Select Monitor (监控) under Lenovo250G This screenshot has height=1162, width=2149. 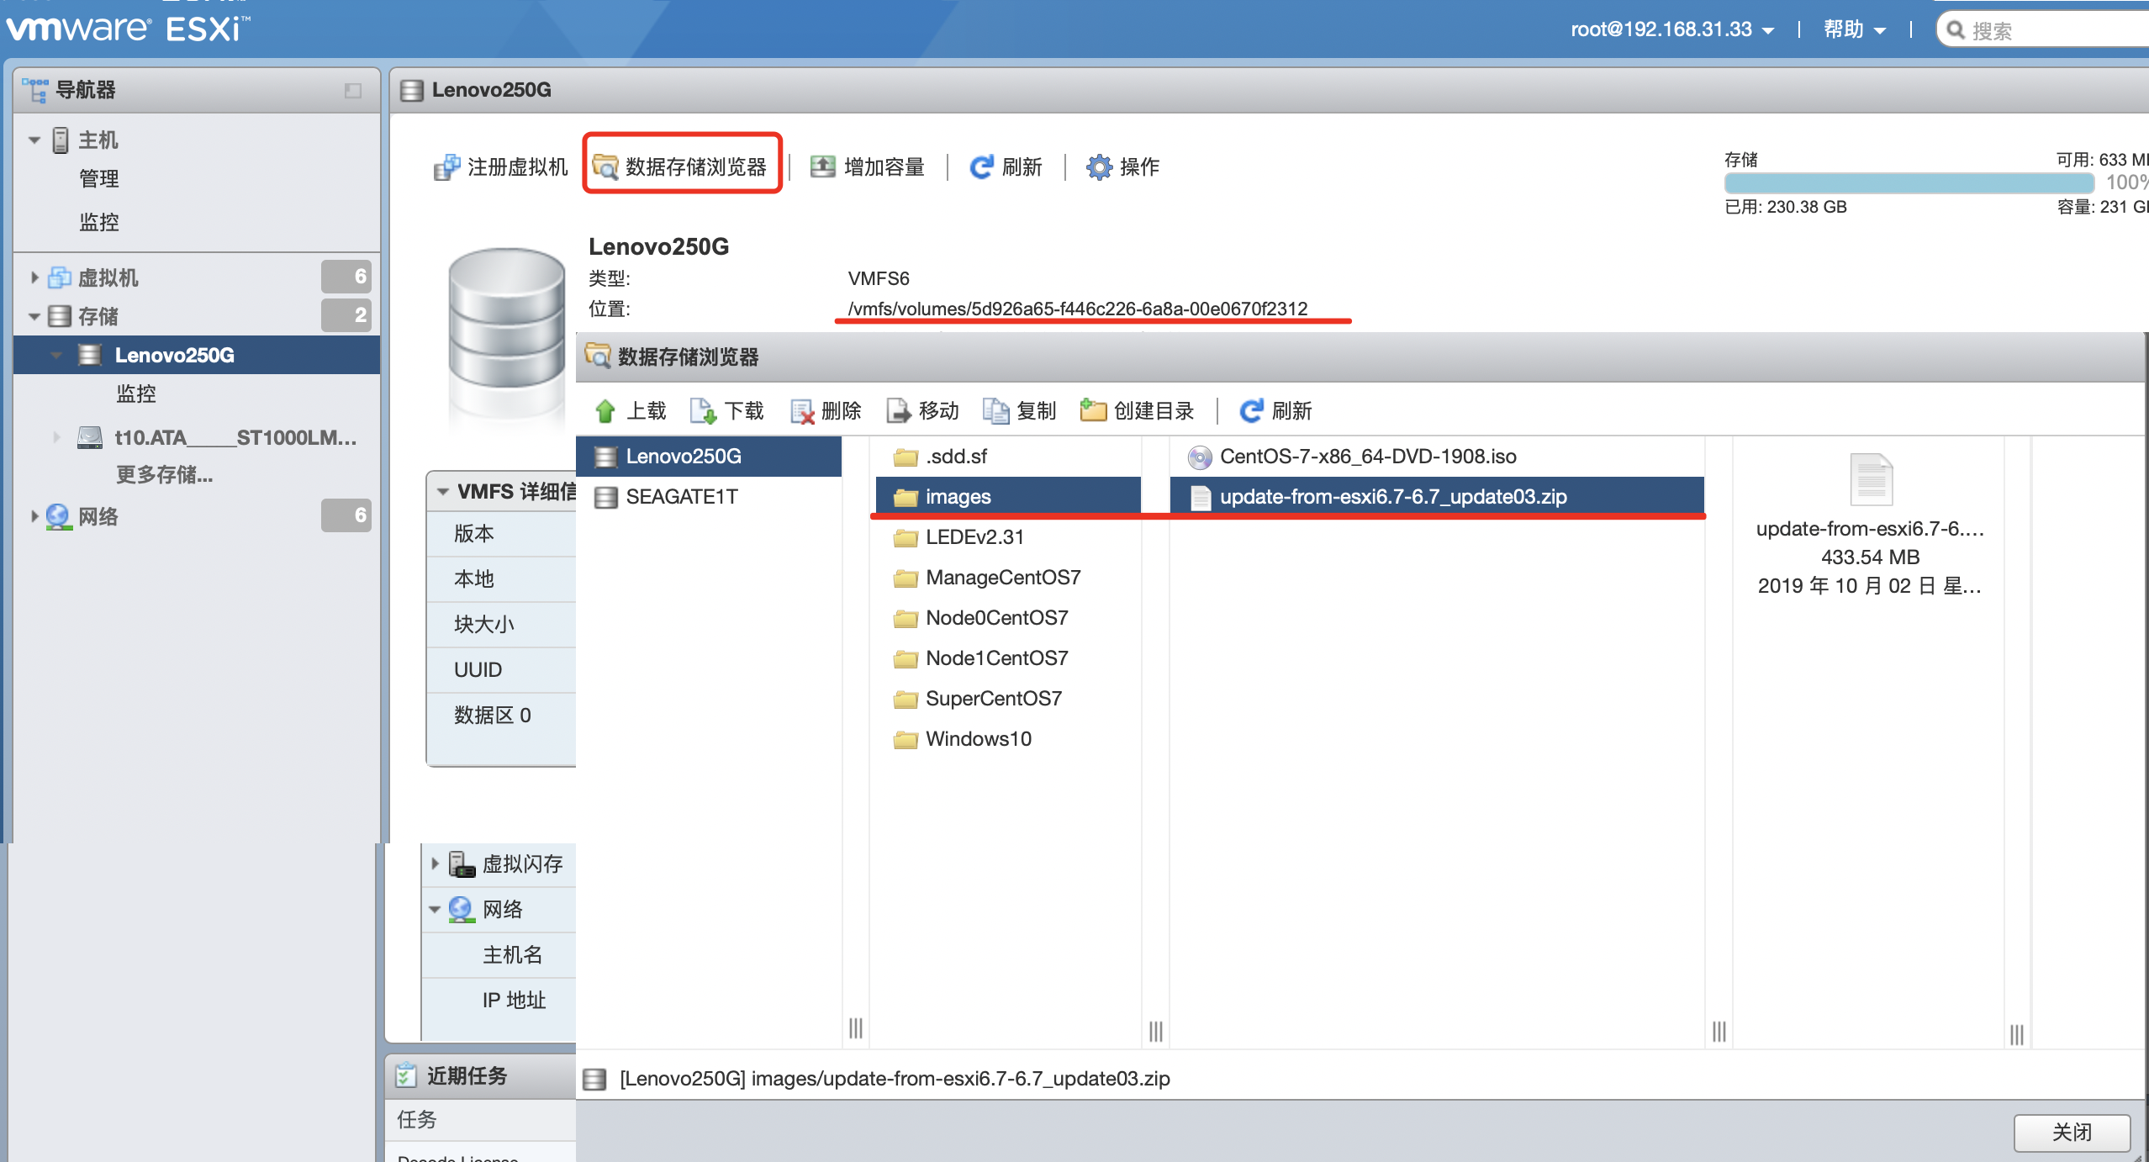[x=136, y=393]
